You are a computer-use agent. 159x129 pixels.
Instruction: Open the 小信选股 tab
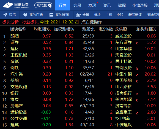point(140,5)
